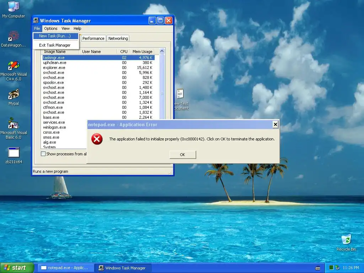Minimize the Windows Task Manager window
Screen dimensions: 364x273
pyautogui.click(x=152, y=21)
